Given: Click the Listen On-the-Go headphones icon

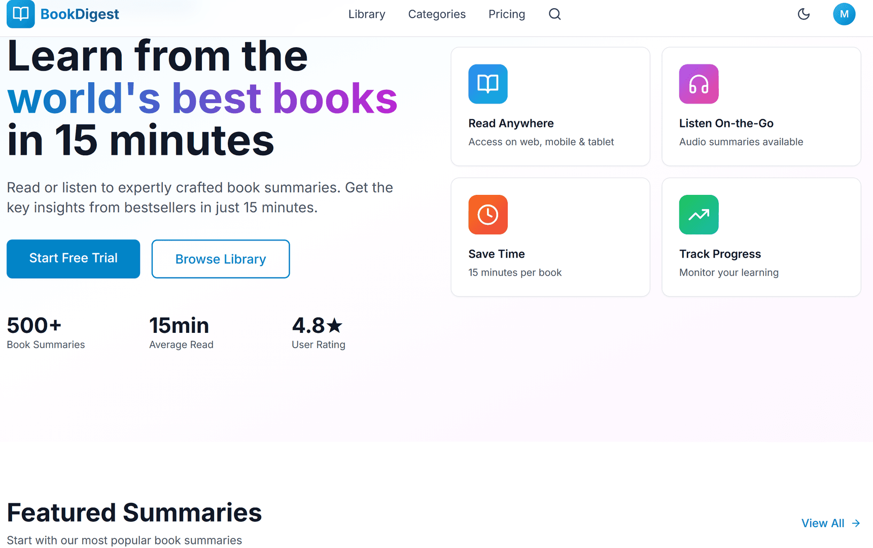Looking at the screenshot, I should point(699,84).
